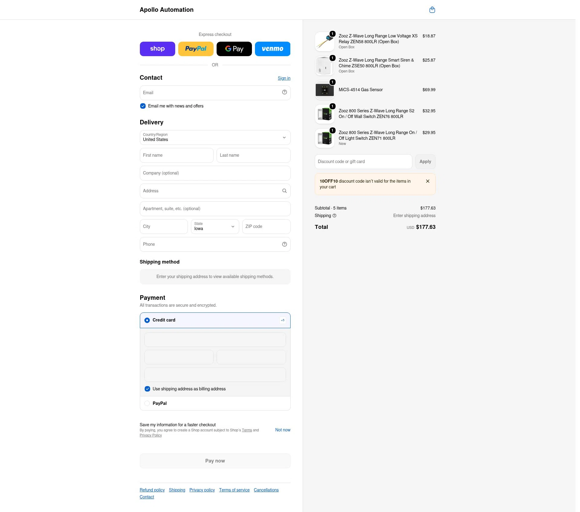Click Not now for saving information
The image size is (580, 512).
click(283, 430)
